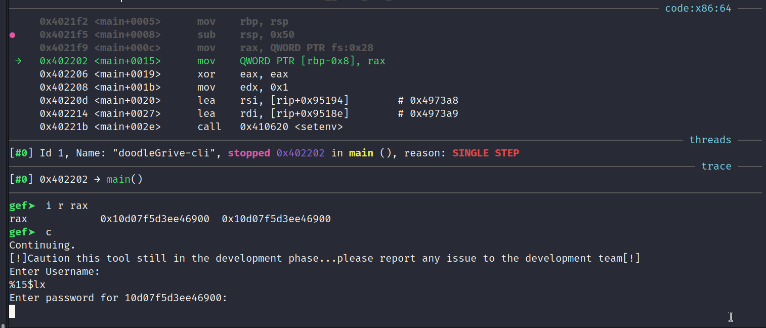Click the rax register value 0x10d07f5d3ee46900
The height and width of the screenshot is (328, 766).
(155, 219)
